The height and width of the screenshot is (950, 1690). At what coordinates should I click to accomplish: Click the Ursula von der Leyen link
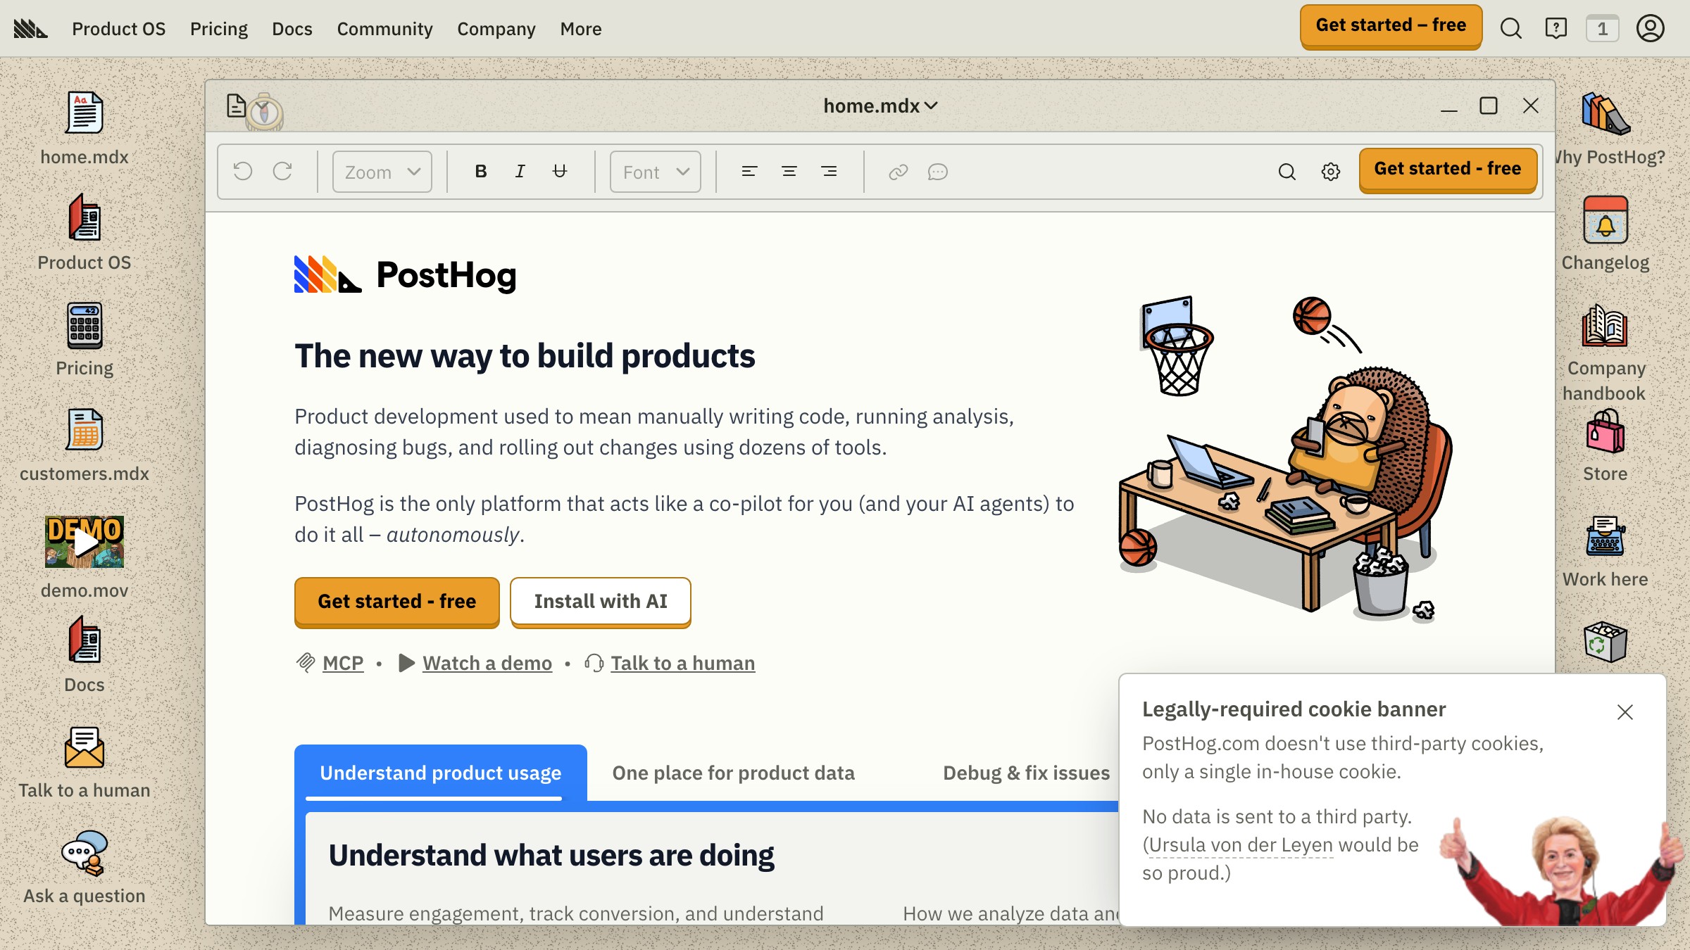pyautogui.click(x=1241, y=844)
